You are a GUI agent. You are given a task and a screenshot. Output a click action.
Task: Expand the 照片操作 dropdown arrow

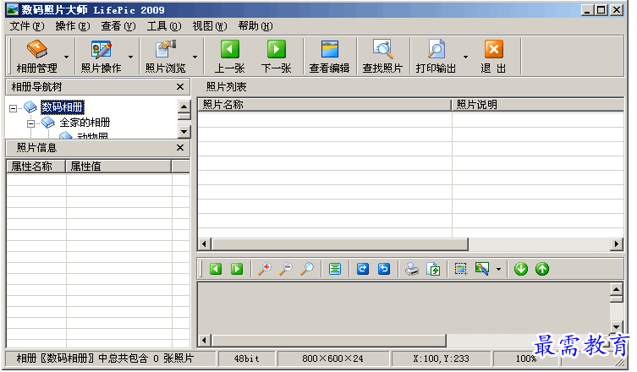point(130,57)
